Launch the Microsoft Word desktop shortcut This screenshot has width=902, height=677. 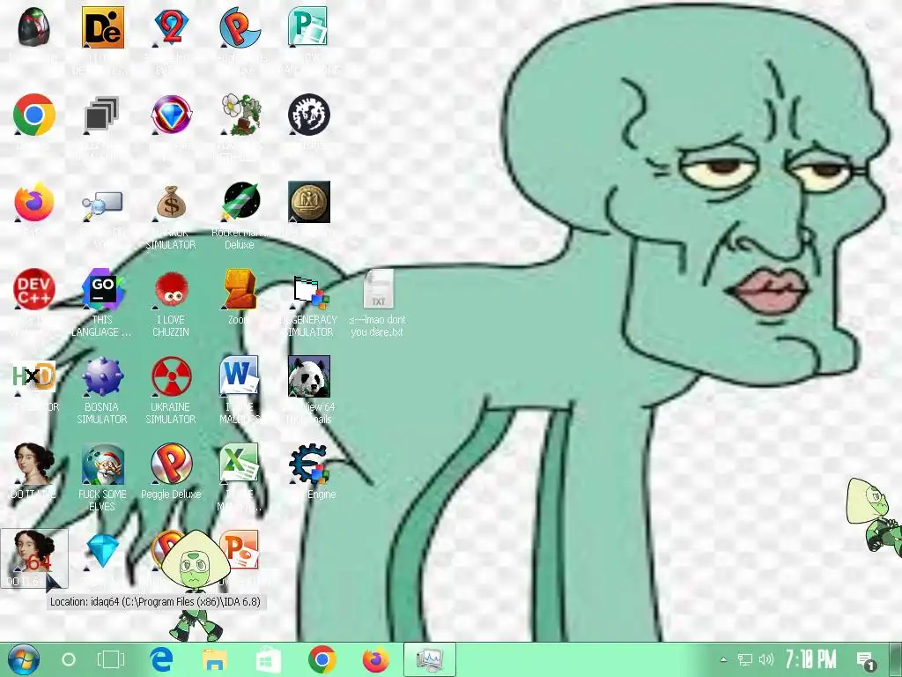coord(240,376)
